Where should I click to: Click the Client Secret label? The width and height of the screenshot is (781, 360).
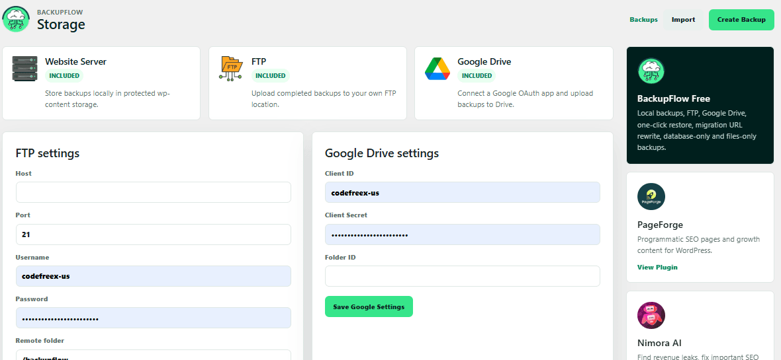click(x=346, y=215)
